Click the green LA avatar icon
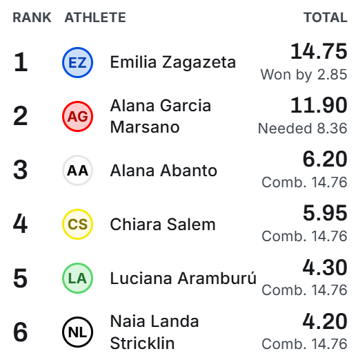 (x=77, y=278)
